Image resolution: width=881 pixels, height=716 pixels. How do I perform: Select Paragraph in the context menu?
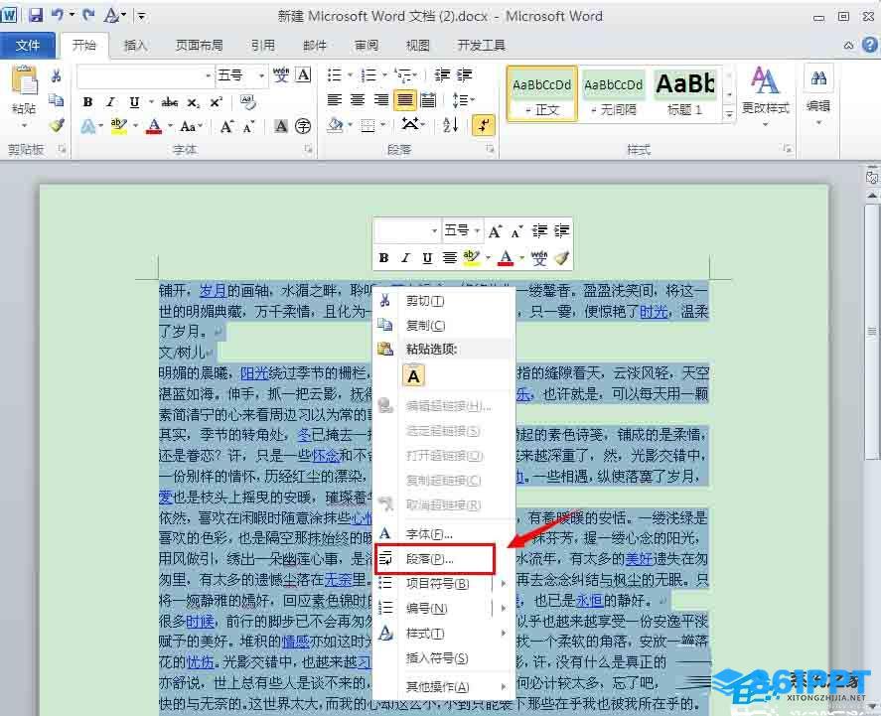click(435, 559)
